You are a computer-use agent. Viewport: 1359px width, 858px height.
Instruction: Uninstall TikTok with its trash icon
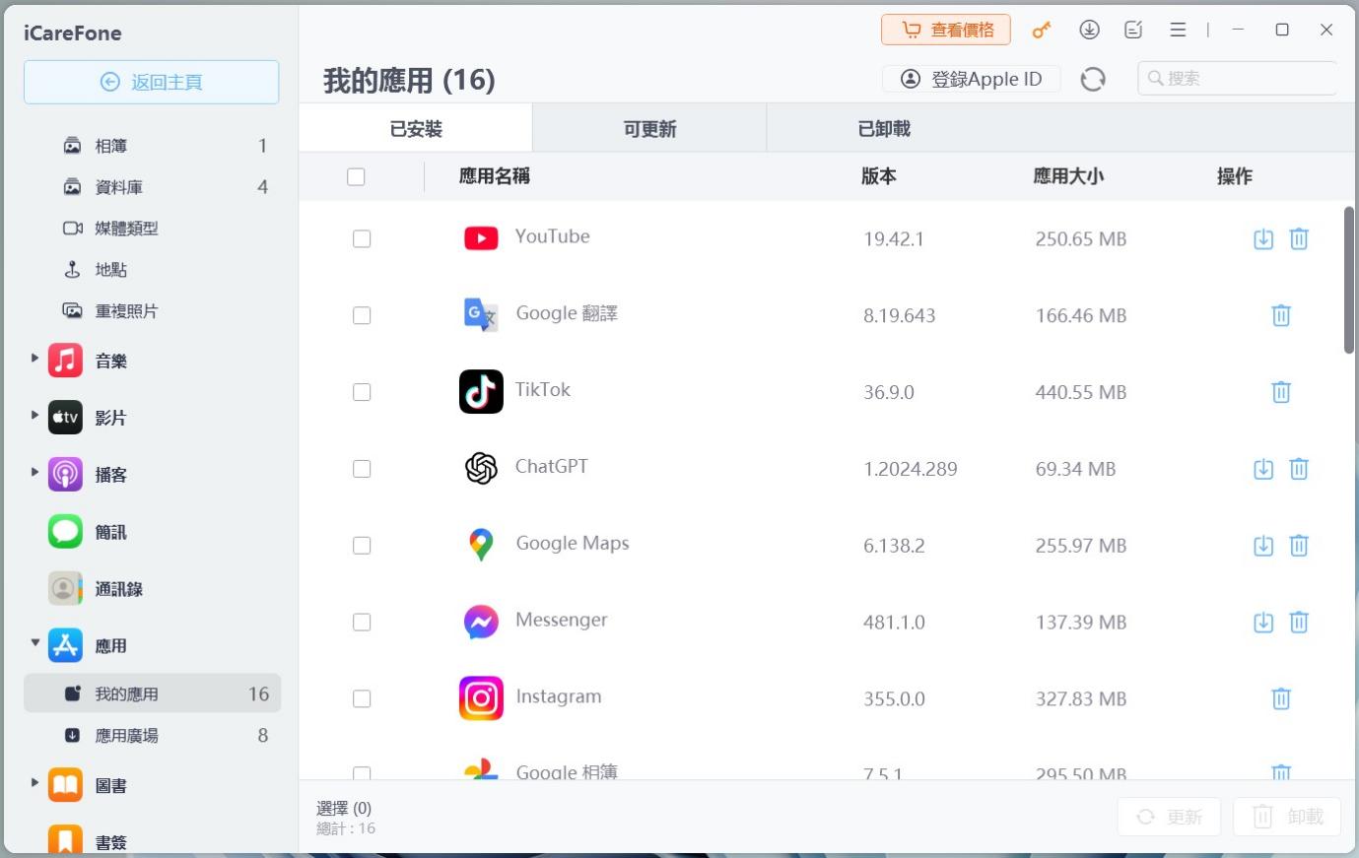point(1281,392)
